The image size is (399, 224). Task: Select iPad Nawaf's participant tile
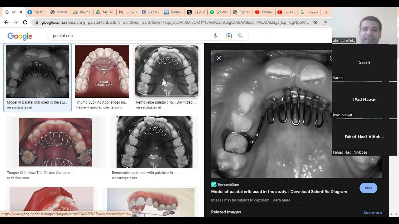(x=364, y=100)
